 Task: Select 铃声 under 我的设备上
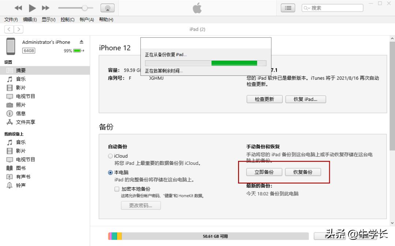point(20,185)
